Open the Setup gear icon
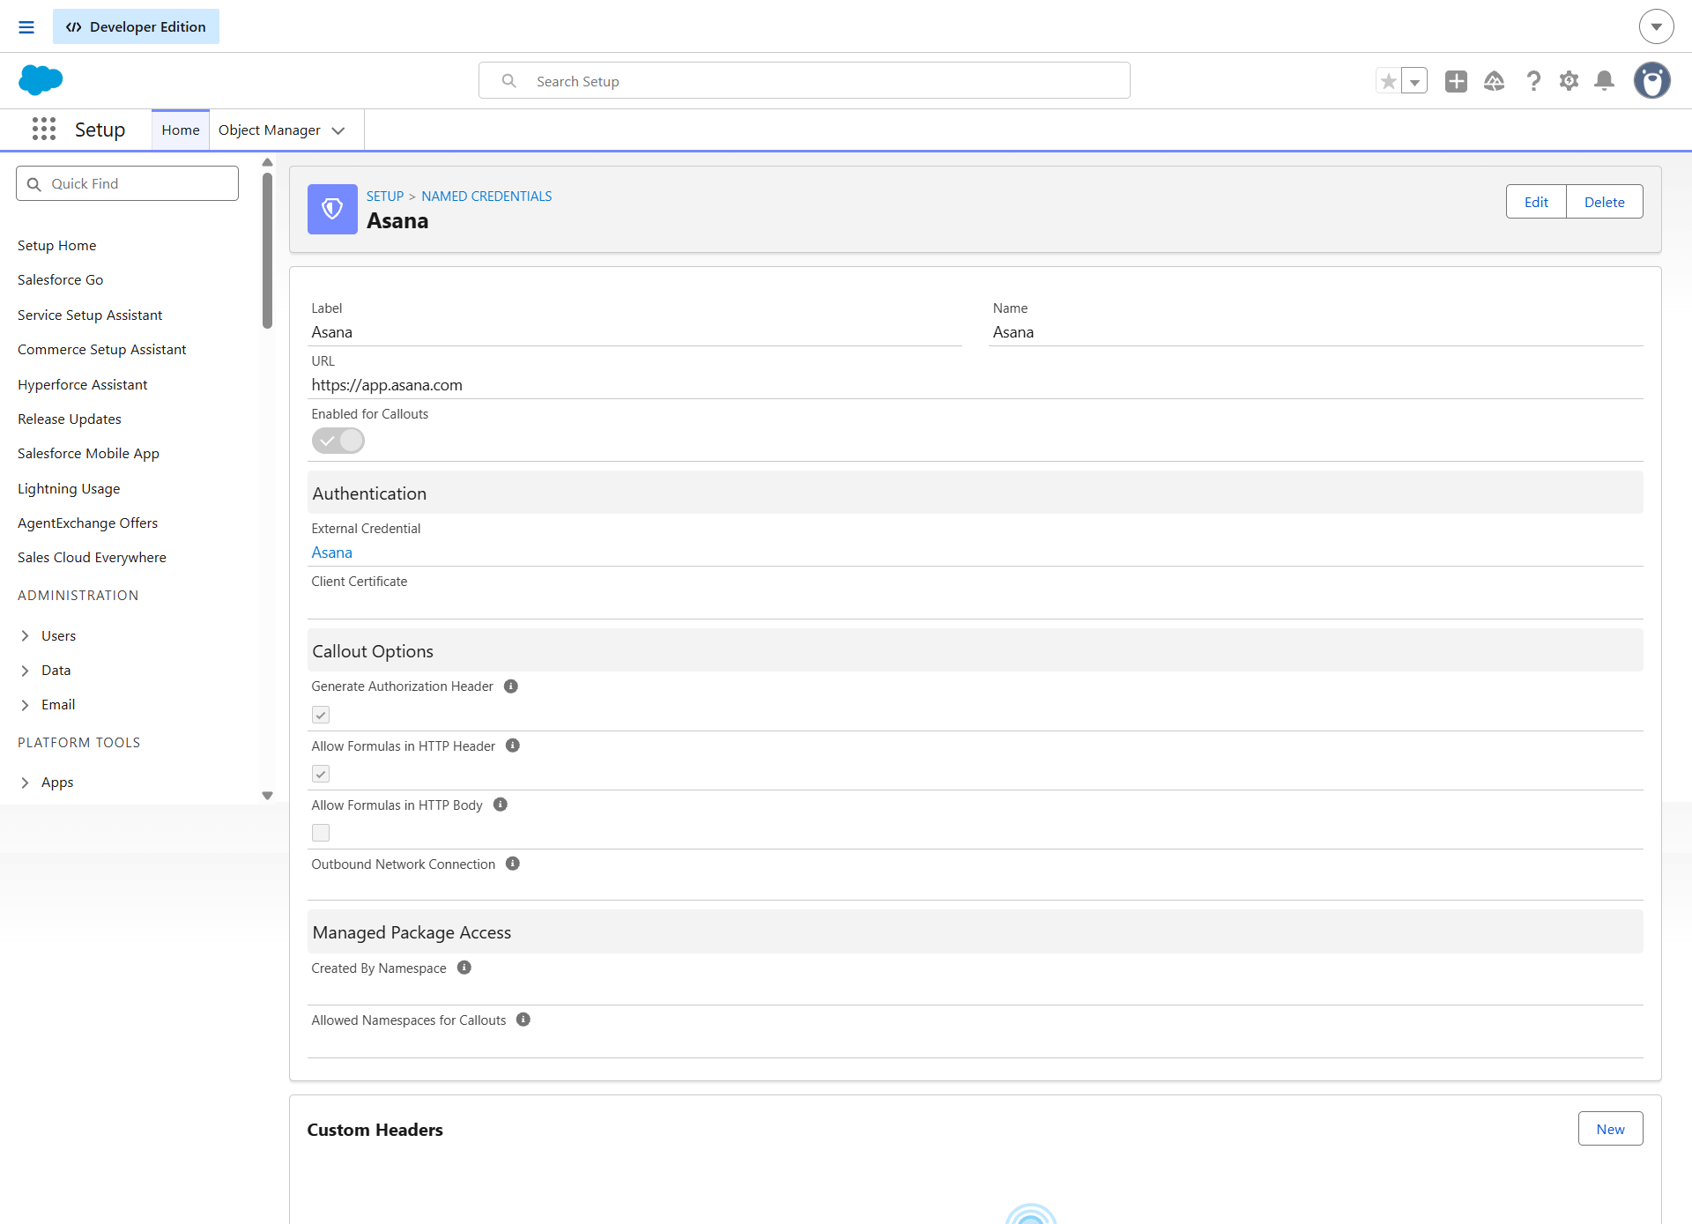 coord(1569,81)
